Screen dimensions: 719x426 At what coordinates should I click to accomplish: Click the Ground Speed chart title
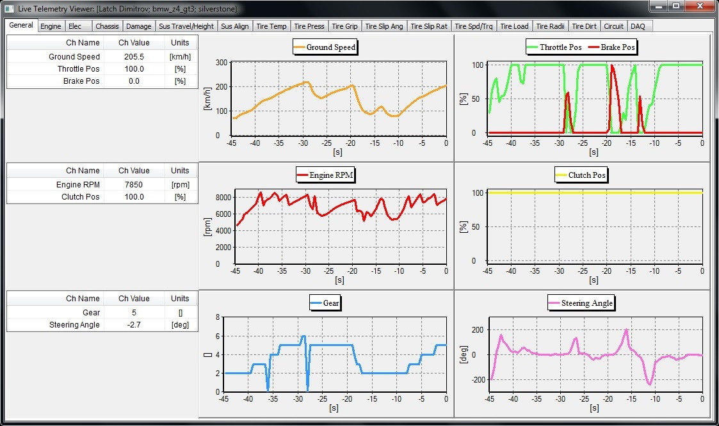(x=325, y=47)
